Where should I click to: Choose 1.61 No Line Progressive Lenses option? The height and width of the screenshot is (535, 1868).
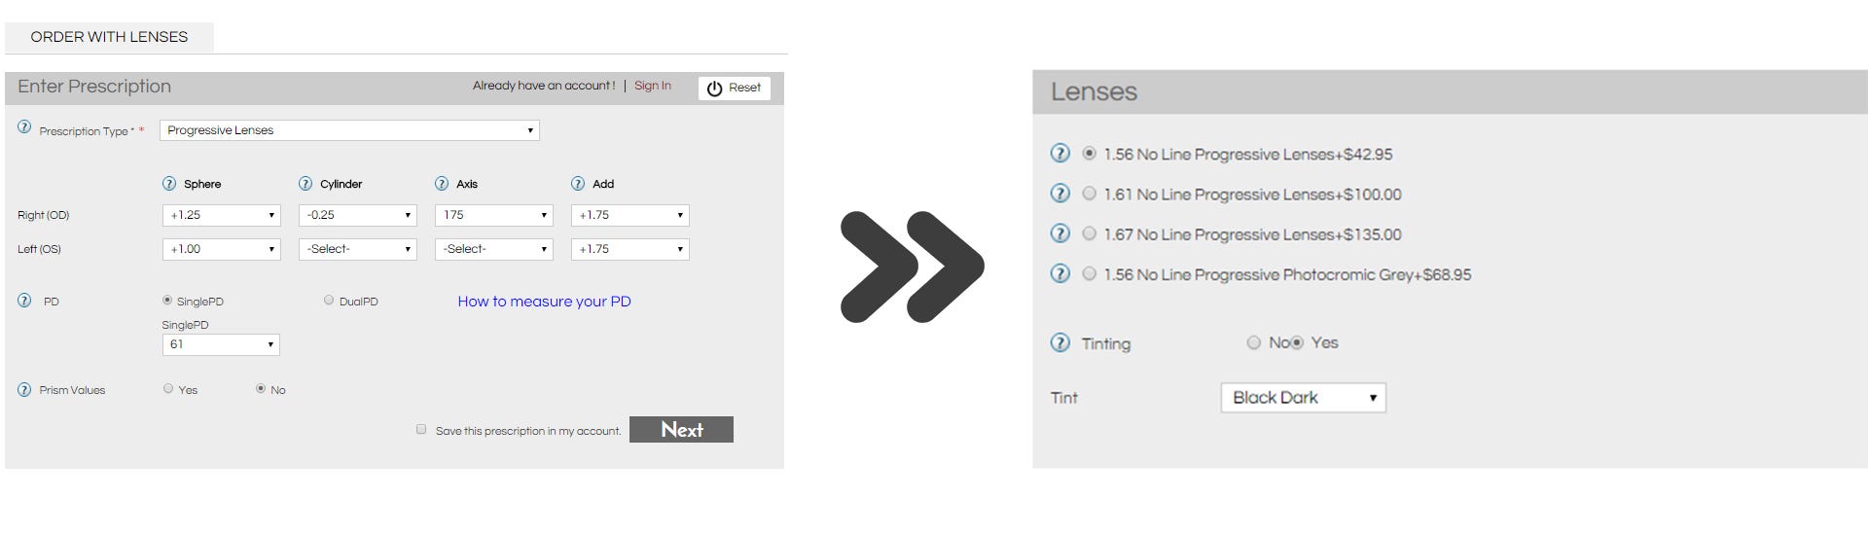click(x=1090, y=194)
